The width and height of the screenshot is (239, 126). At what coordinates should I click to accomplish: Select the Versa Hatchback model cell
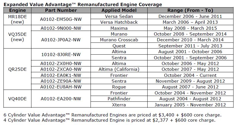118,22
